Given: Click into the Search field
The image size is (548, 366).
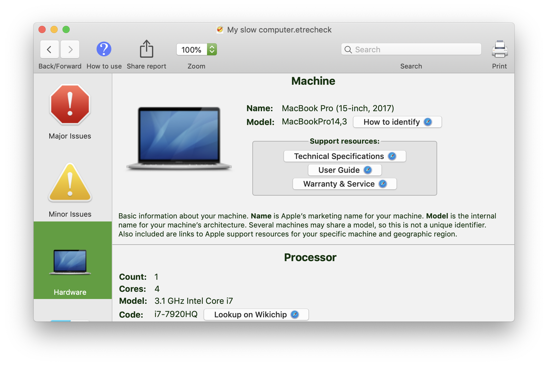Looking at the screenshot, I should pyautogui.click(x=411, y=49).
